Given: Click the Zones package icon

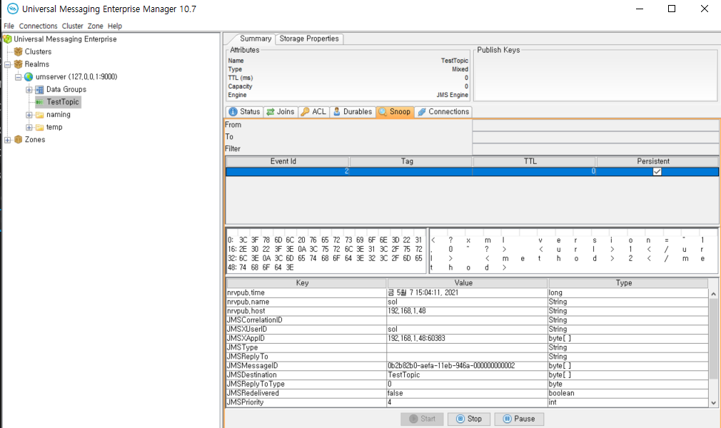Looking at the screenshot, I should [18, 140].
